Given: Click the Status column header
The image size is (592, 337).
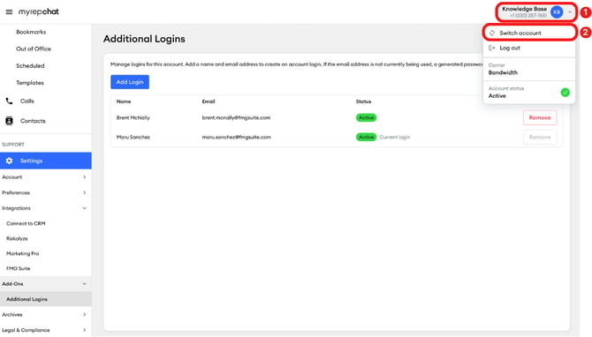Looking at the screenshot, I should [363, 101].
